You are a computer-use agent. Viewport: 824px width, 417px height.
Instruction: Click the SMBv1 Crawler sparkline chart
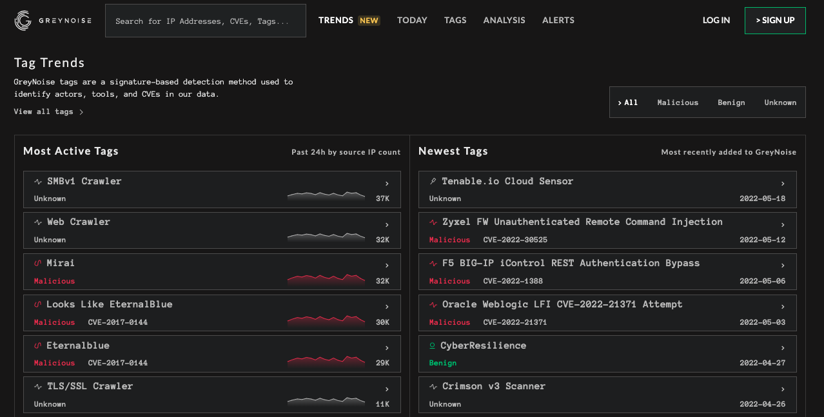click(326, 196)
